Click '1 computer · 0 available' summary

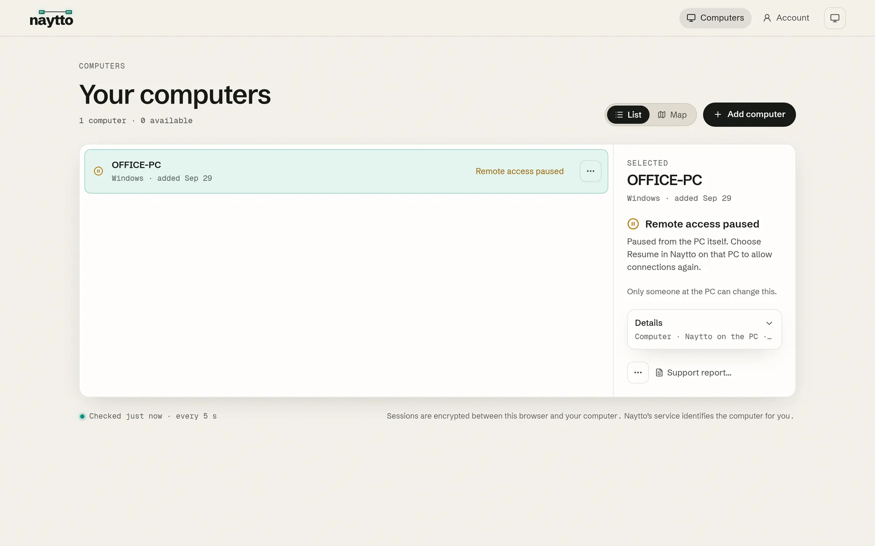[x=136, y=121]
